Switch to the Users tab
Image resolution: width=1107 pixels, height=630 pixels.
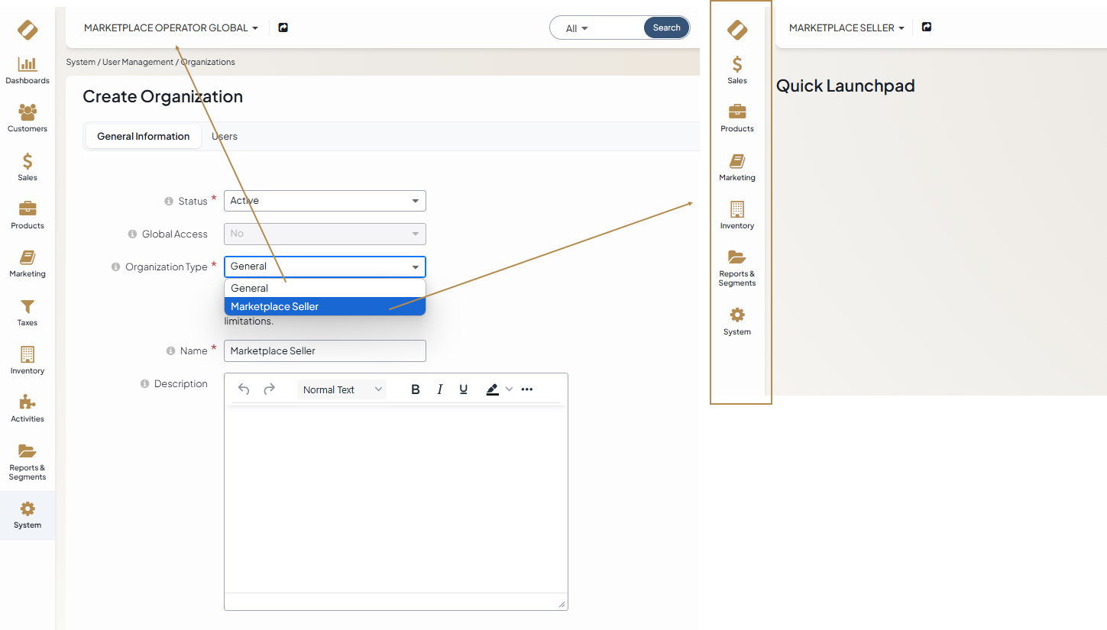pos(225,137)
